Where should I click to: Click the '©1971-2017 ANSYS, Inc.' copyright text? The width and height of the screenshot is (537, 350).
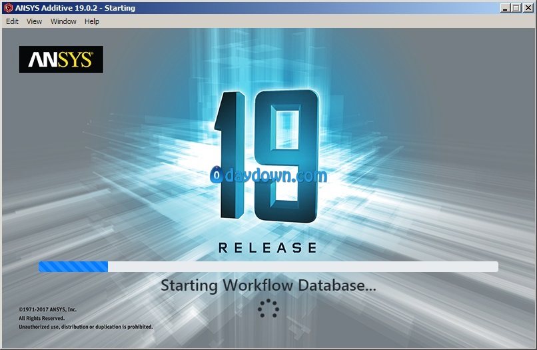[47, 309]
